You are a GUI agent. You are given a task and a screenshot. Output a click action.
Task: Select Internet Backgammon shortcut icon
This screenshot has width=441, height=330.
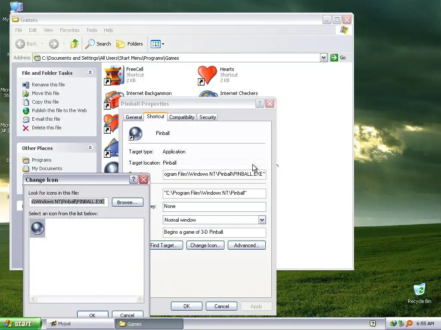[x=114, y=100]
